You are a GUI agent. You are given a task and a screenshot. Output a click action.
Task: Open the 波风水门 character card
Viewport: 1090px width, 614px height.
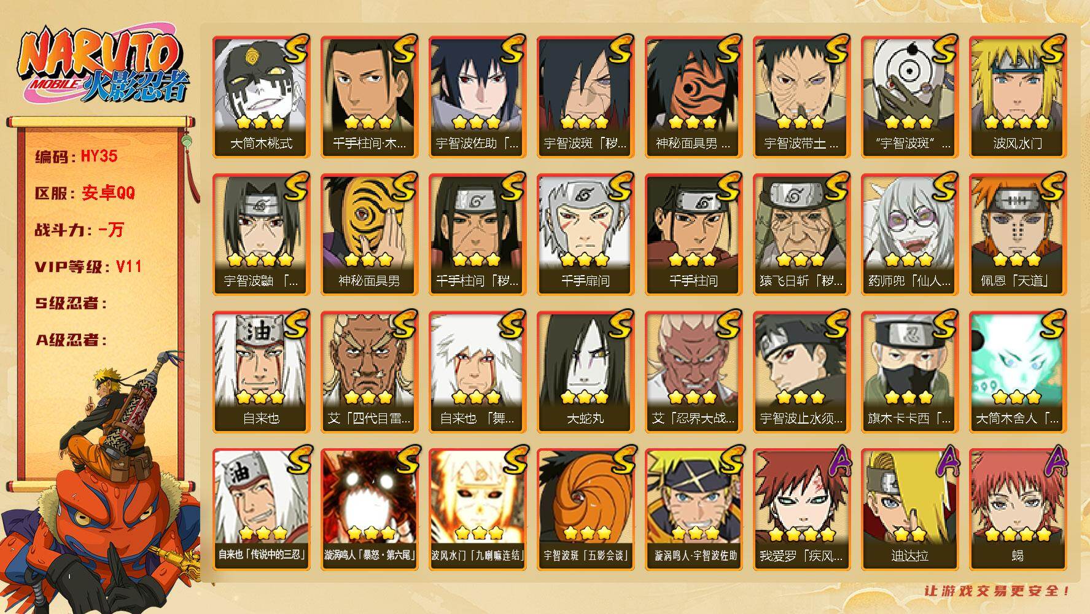tap(1018, 96)
